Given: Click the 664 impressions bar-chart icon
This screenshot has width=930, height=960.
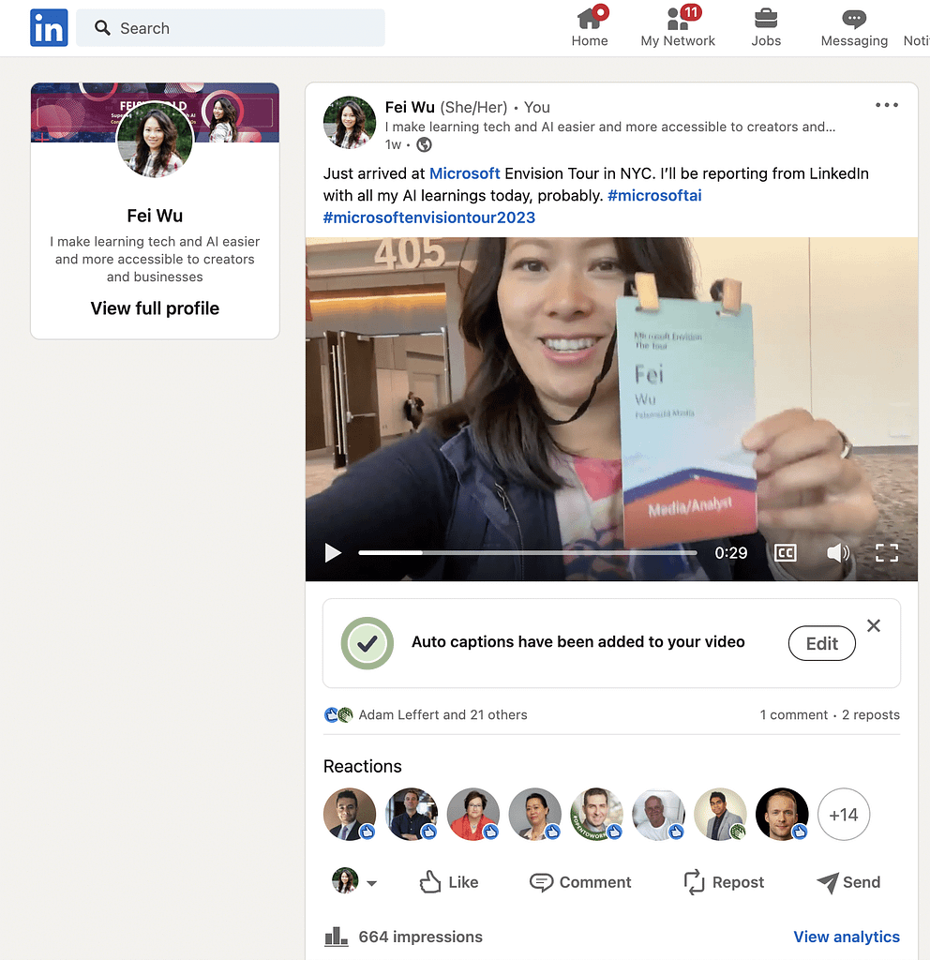Looking at the screenshot, I should [x=337, y=937].
